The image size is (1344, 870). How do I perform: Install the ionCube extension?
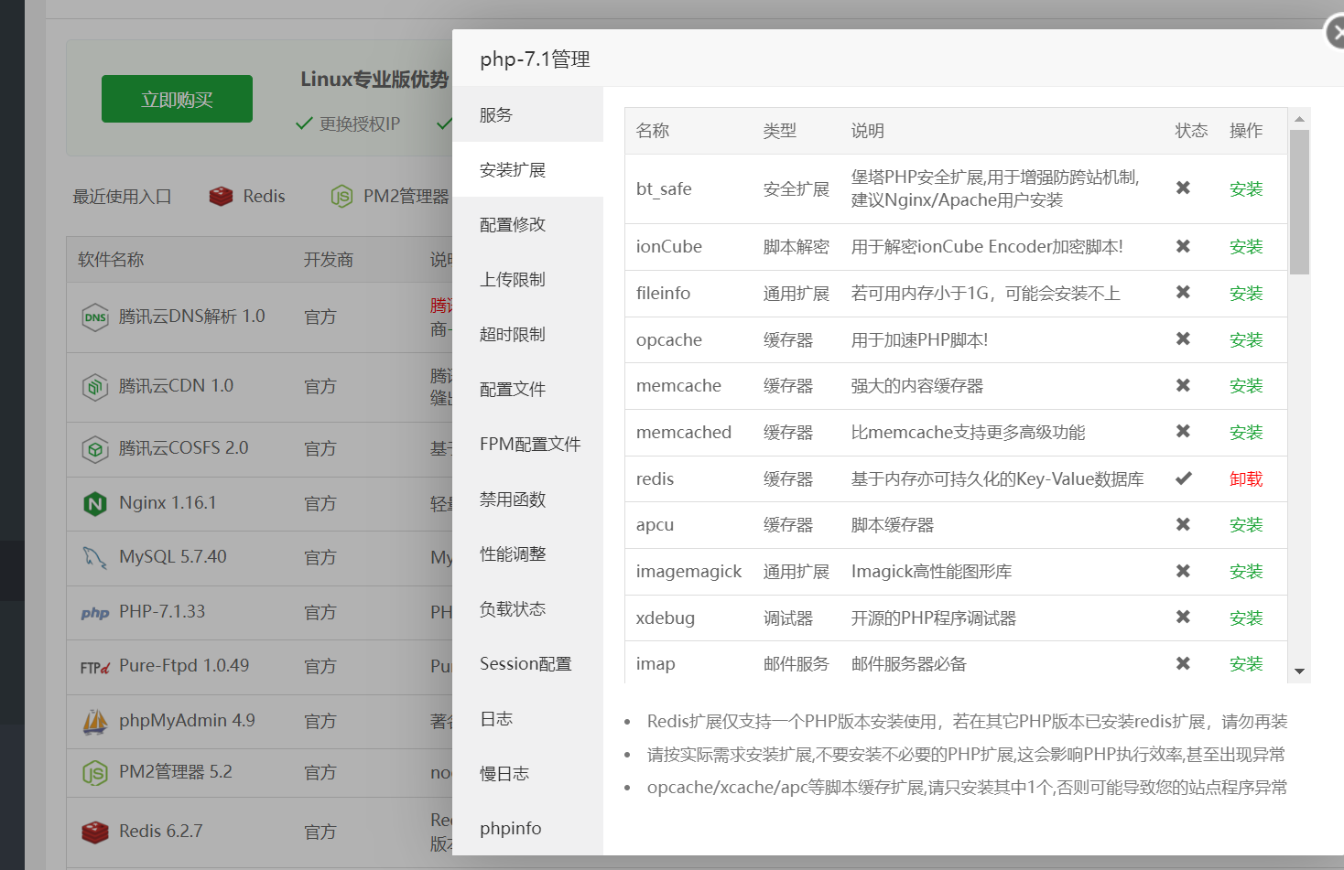[1246, 246]
